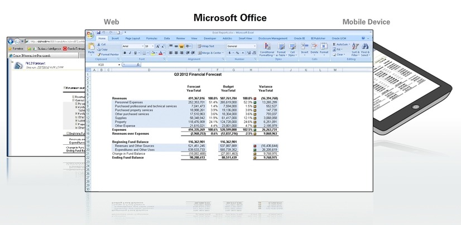The width and height of the screenshot is (461, 225).
Task: Activate the Format Painter
Action: pos(108,54)
